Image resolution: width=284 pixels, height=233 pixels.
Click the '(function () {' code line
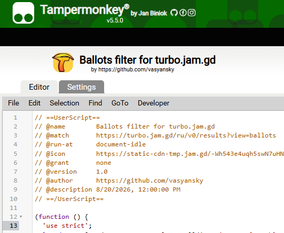tap(62, 217)
